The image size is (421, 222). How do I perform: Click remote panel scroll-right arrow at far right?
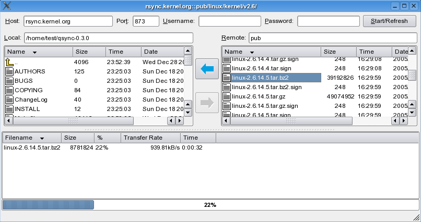pyautogui.click(x=404, y=121)
